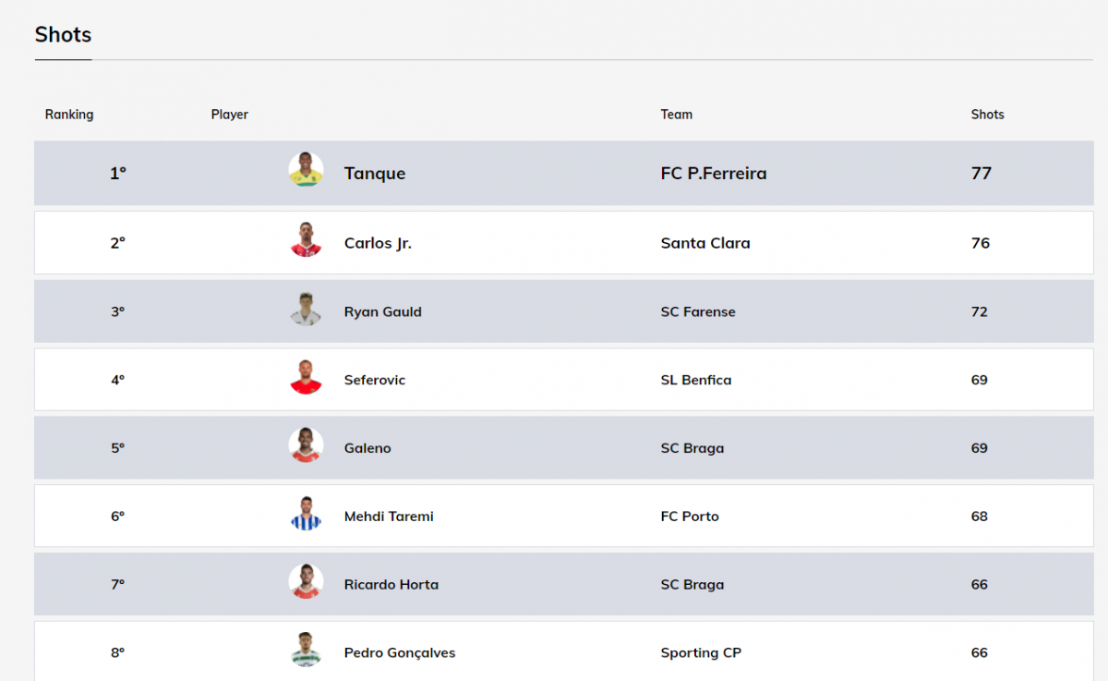
Task: Click the Carlos Jr. player name
Action: pyautogui.click(x=378, y=243)
